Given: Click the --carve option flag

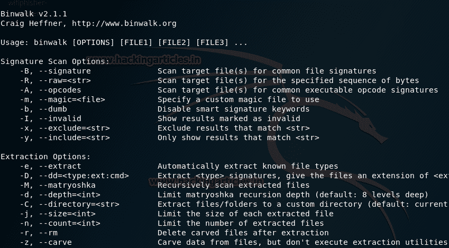Looking at the screenshot, I should pyautogui.click(x=60, y=242).
